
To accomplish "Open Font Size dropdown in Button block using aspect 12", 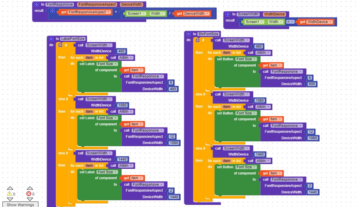I will pos(246,113).
